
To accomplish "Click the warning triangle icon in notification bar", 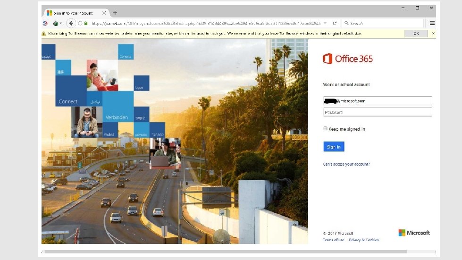I will [44, 34].
